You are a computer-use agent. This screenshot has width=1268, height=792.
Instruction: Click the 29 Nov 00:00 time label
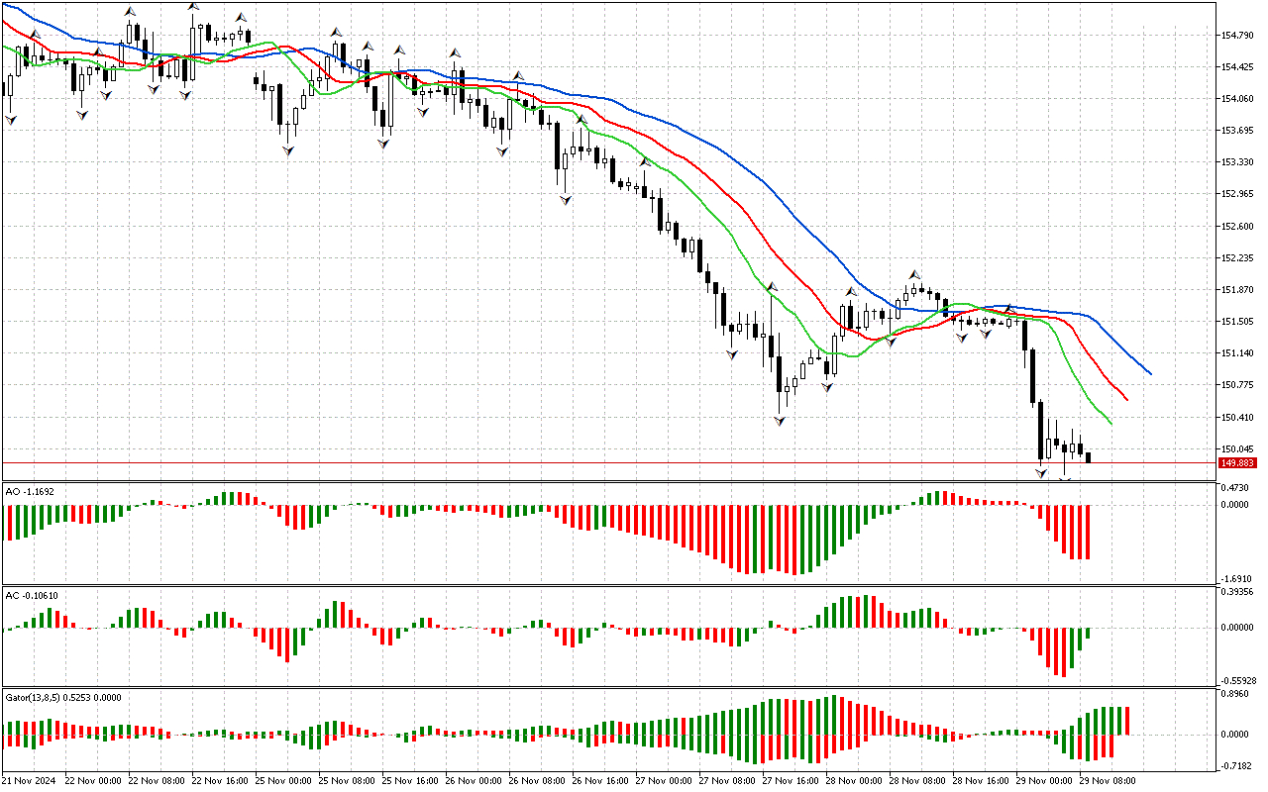1044,781
